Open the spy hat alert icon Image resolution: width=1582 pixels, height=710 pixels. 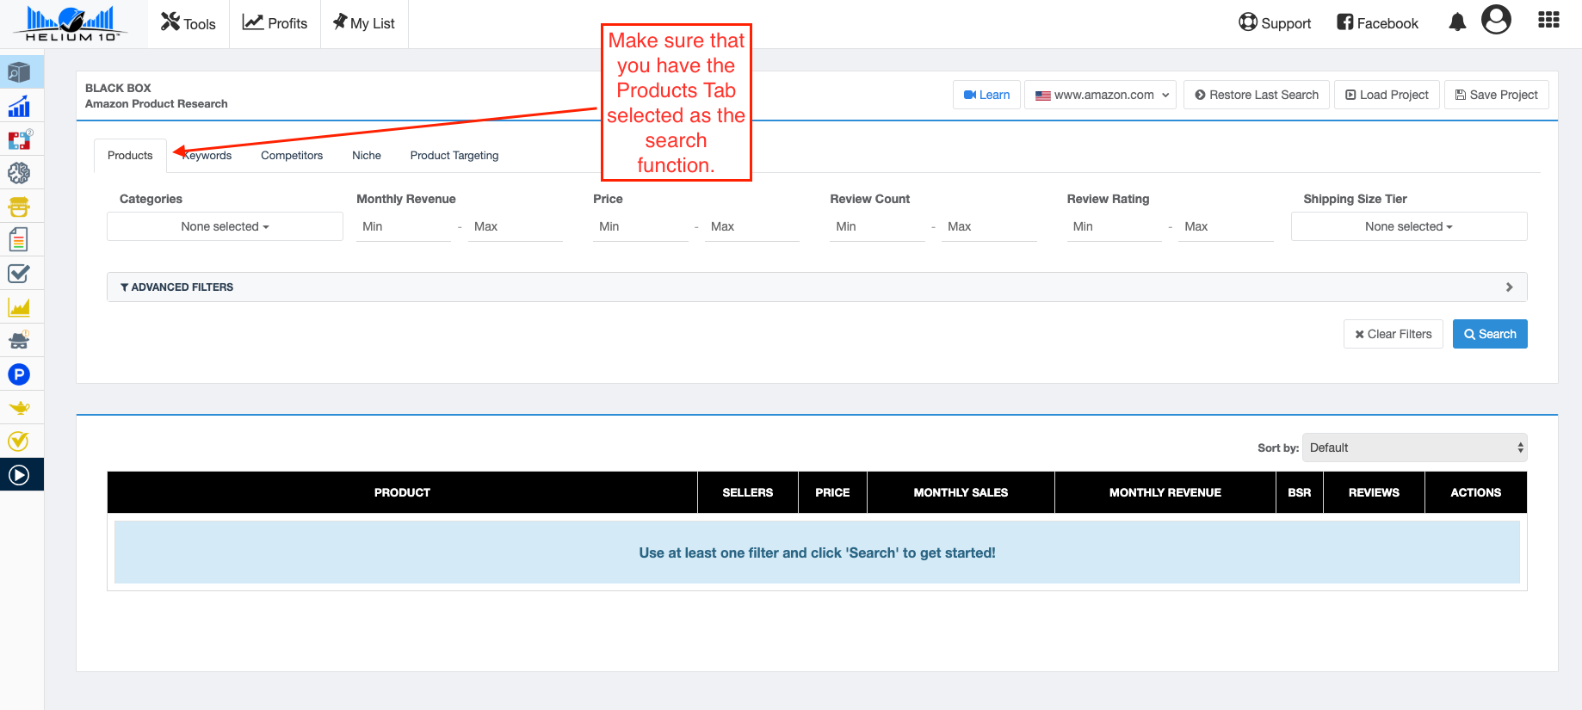click(x=19, y=341)
